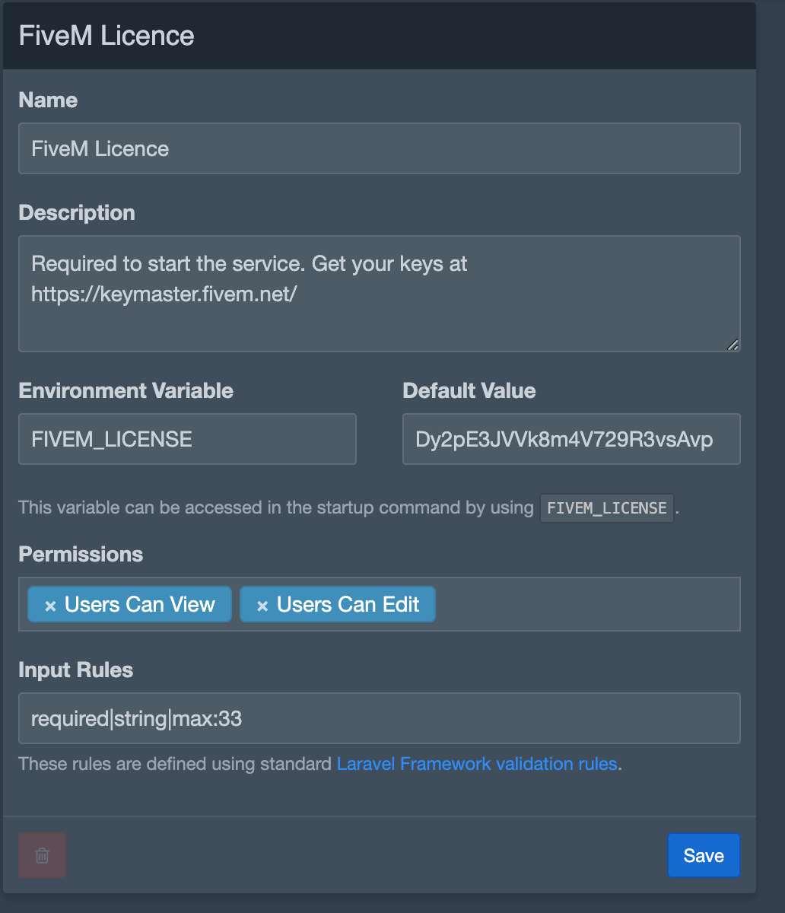
Task: Click the Description box resize handle
Action: point(732,344)
